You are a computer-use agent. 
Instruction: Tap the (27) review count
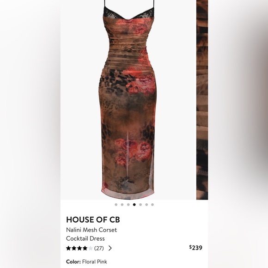(x=99, y=248)
